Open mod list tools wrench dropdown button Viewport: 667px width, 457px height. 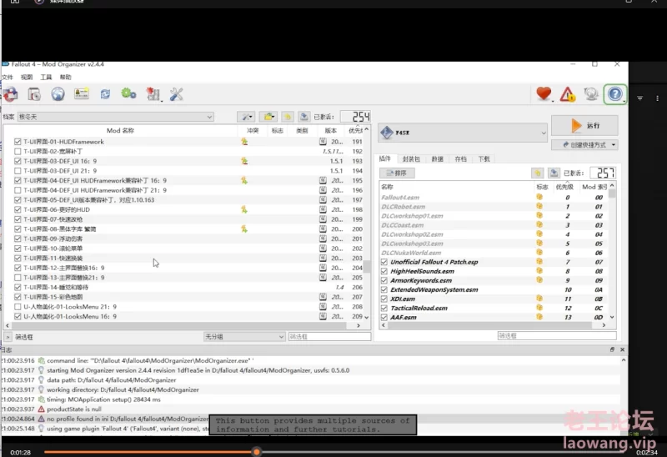(245, 117)
